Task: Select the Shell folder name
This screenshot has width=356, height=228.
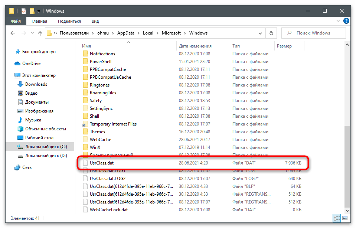Action: tap(94, 116)
